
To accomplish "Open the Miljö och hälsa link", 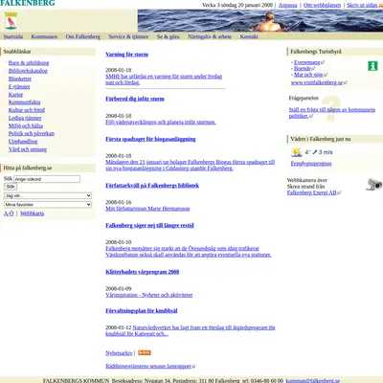I will click(x=26, y=125).
